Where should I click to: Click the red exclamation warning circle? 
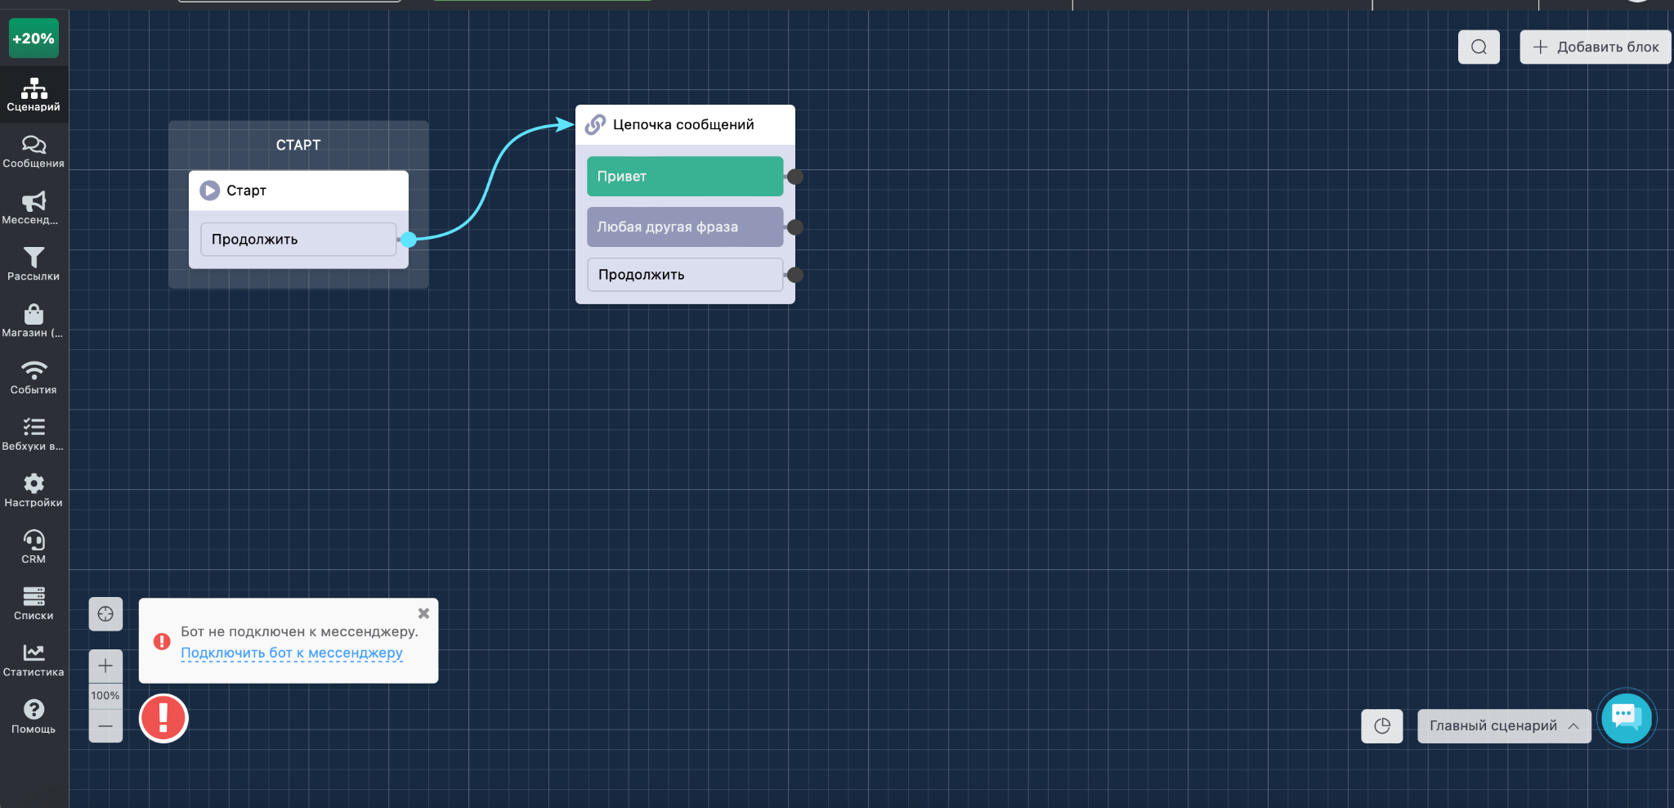click(163, 718)
